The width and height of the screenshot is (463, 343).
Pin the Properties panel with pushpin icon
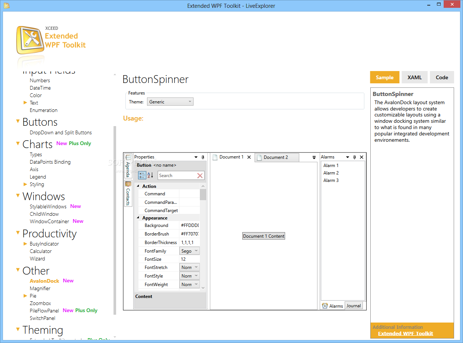point(203,157)
